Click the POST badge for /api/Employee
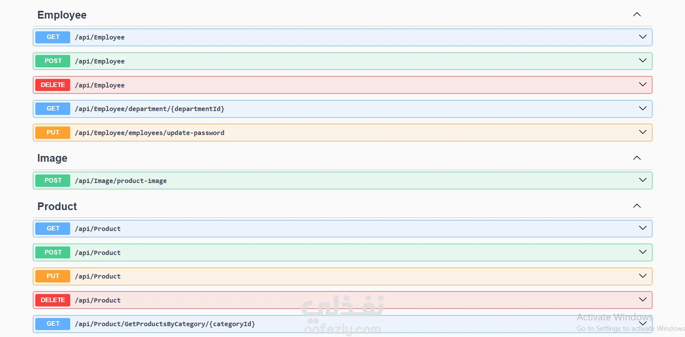This screenshot has width=685, height=337. coord(53,61)
